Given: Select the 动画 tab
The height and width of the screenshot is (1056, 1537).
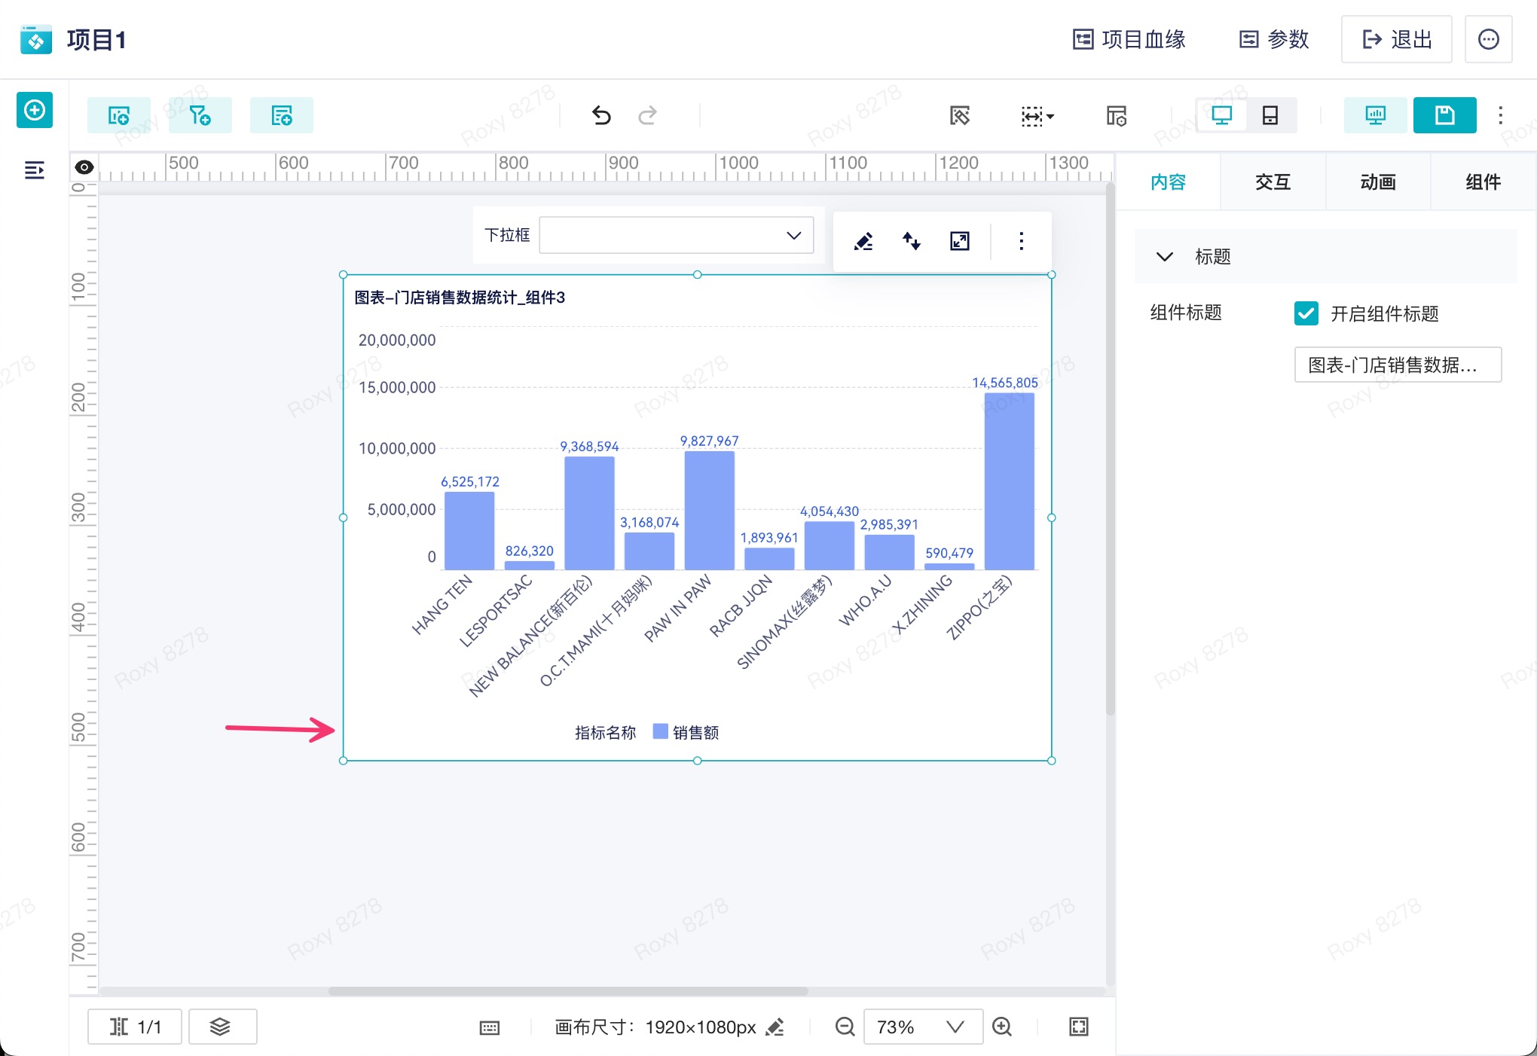Looking at the screenshot, I should 1379,182.
